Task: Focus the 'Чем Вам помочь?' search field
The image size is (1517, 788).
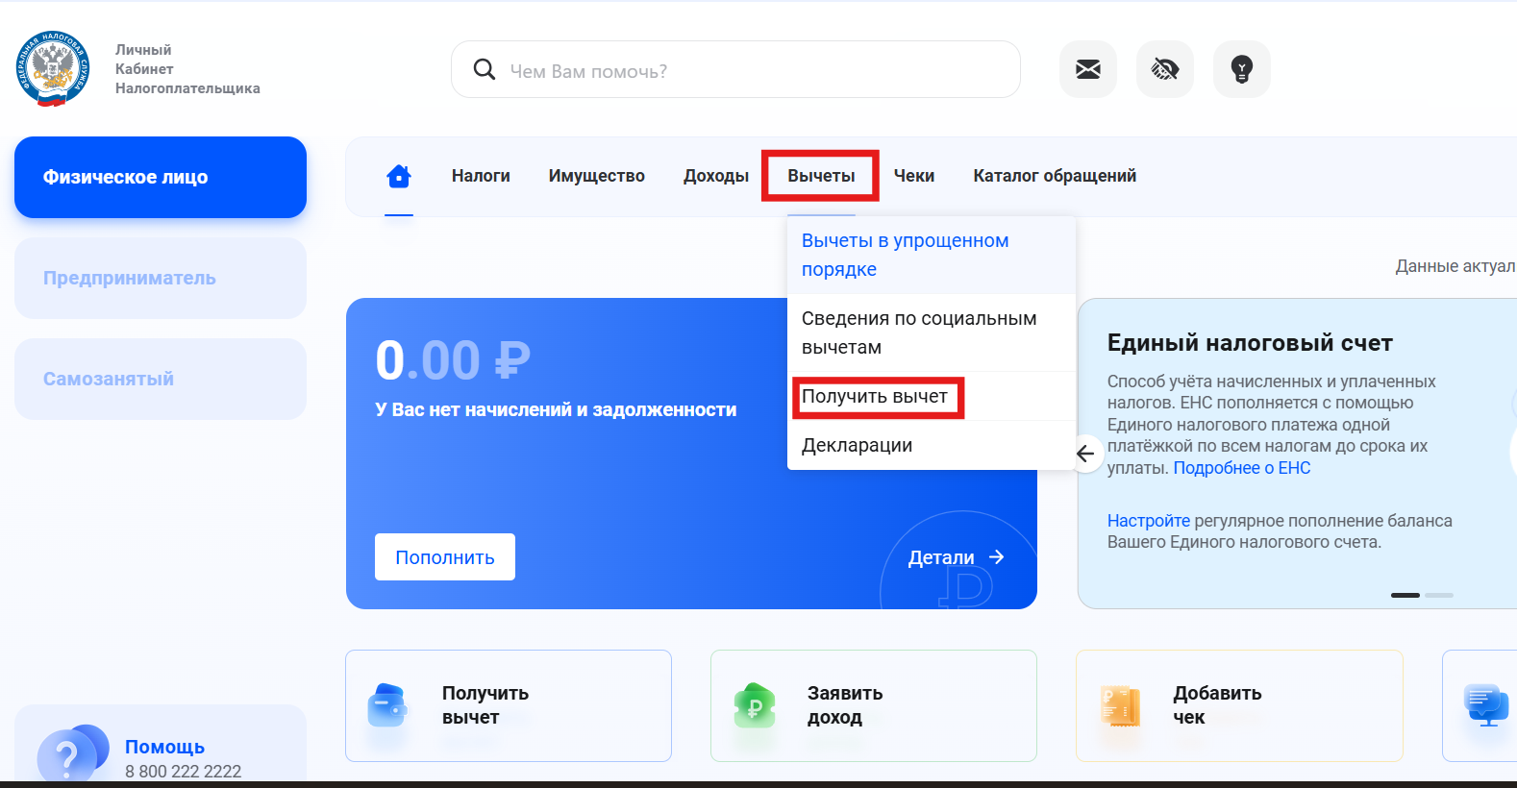Action: pyautogui.click(x=735, y=69)
